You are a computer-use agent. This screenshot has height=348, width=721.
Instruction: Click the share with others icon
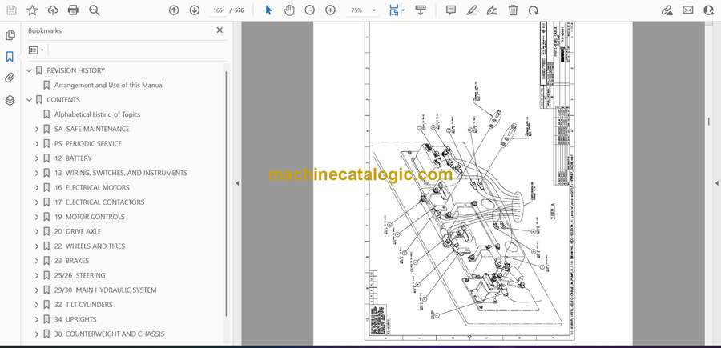point(709,10)
